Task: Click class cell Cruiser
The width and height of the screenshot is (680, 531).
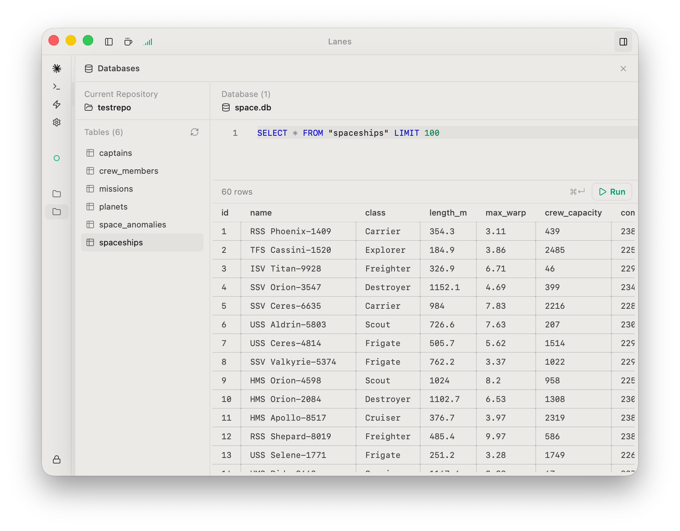Action: (388, 418)
